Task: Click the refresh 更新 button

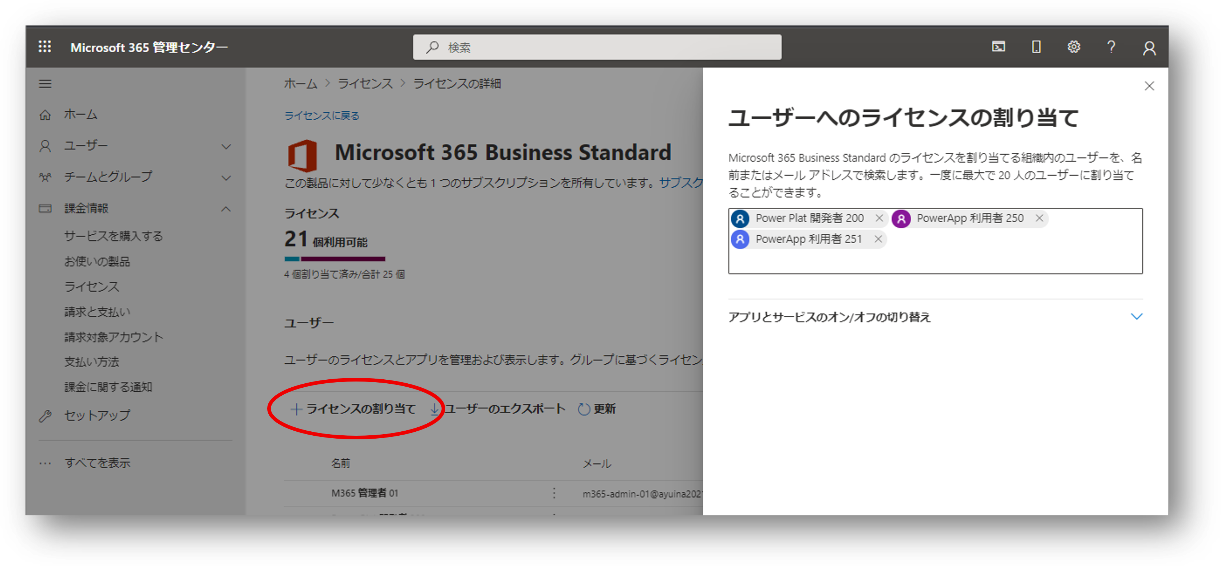Action: point(597,408)
